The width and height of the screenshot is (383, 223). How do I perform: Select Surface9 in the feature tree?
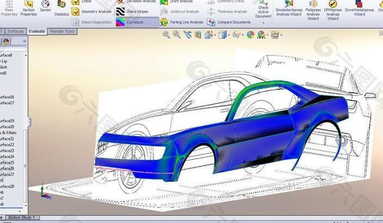coord(6,55)
